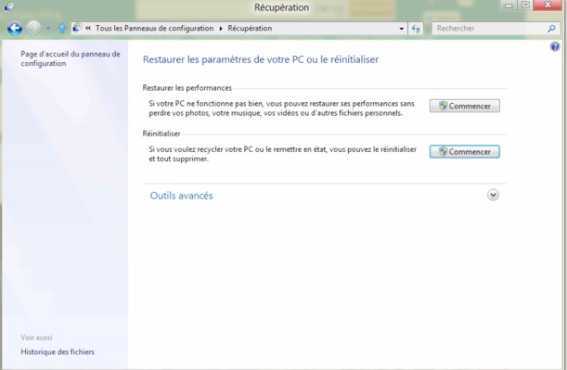Go up one level with Up arrow

62,28
